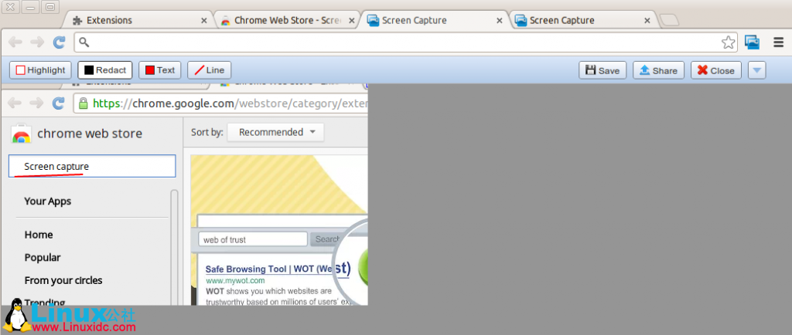Click the search magnifier in address bar
Viewport: 792px width, 335px height.
[84, 42]
